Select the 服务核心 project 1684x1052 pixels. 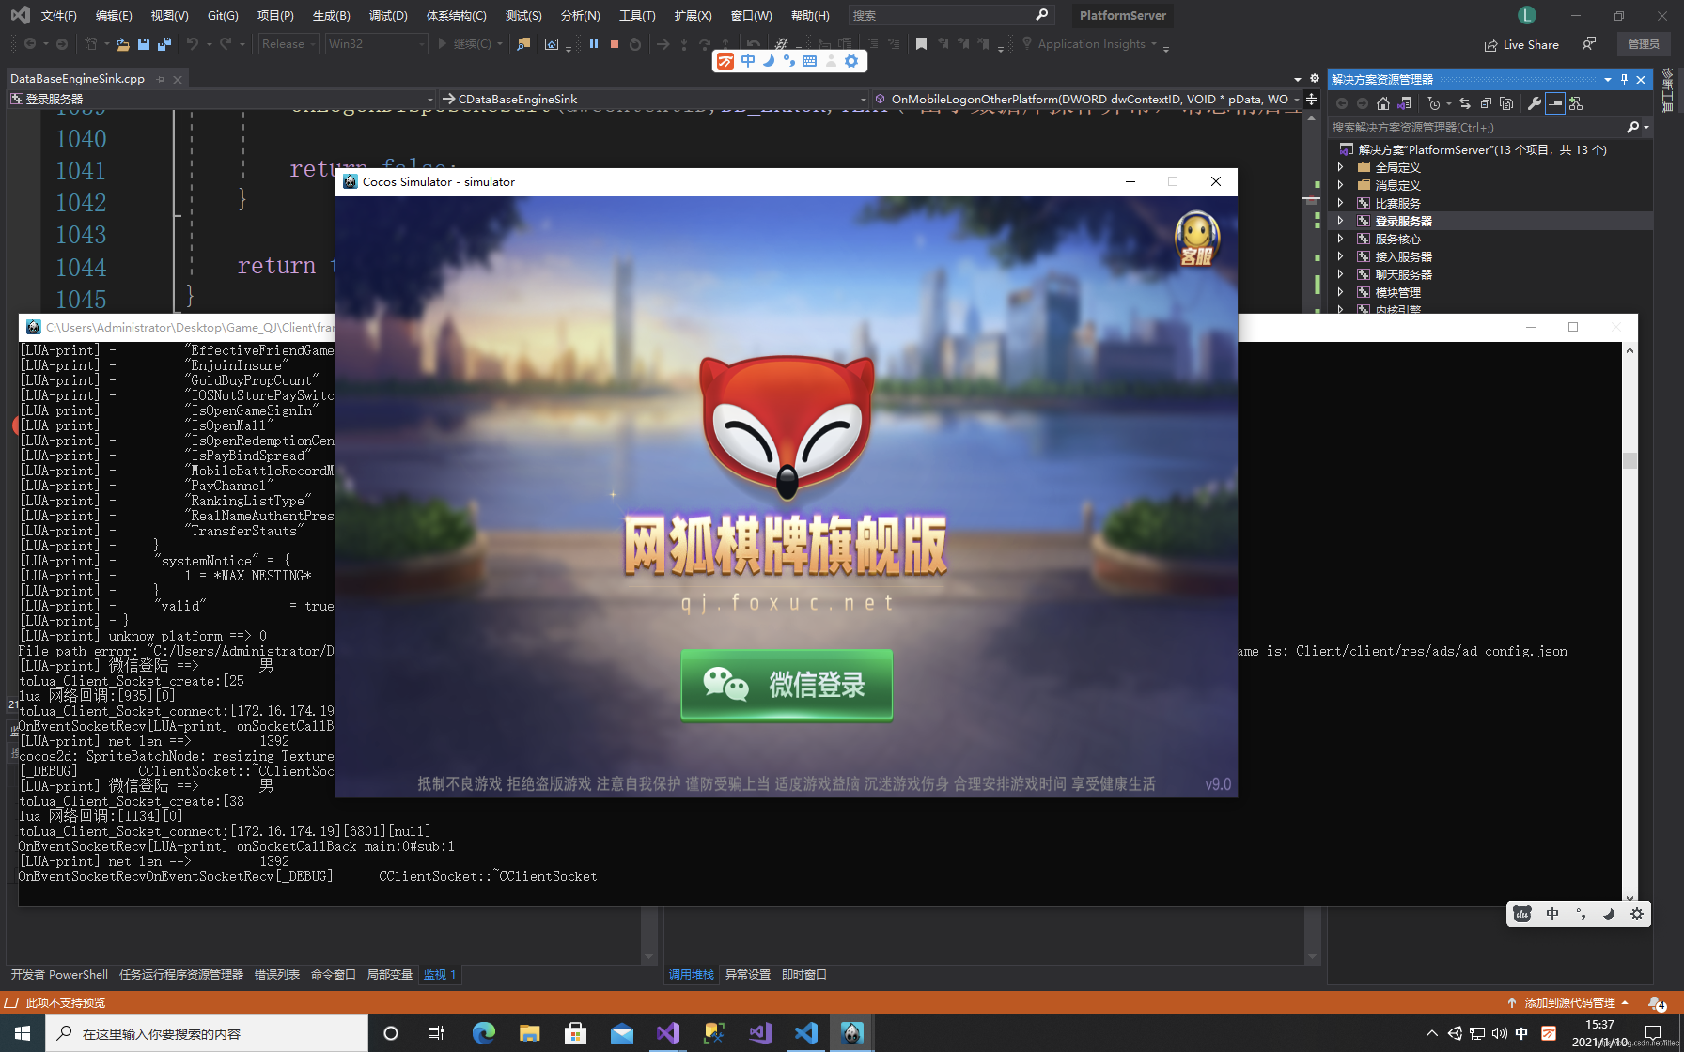coord(1397,239)
